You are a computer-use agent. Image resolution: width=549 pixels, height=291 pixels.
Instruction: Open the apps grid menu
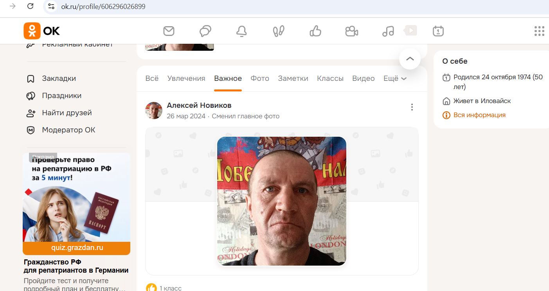540,31
